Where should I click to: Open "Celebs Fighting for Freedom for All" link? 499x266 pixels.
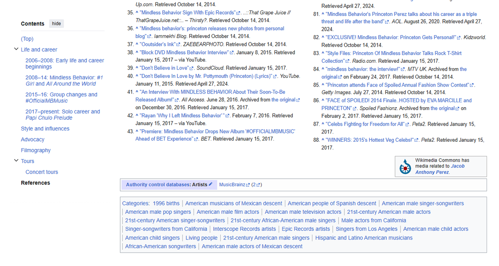(x=368, y=124)
